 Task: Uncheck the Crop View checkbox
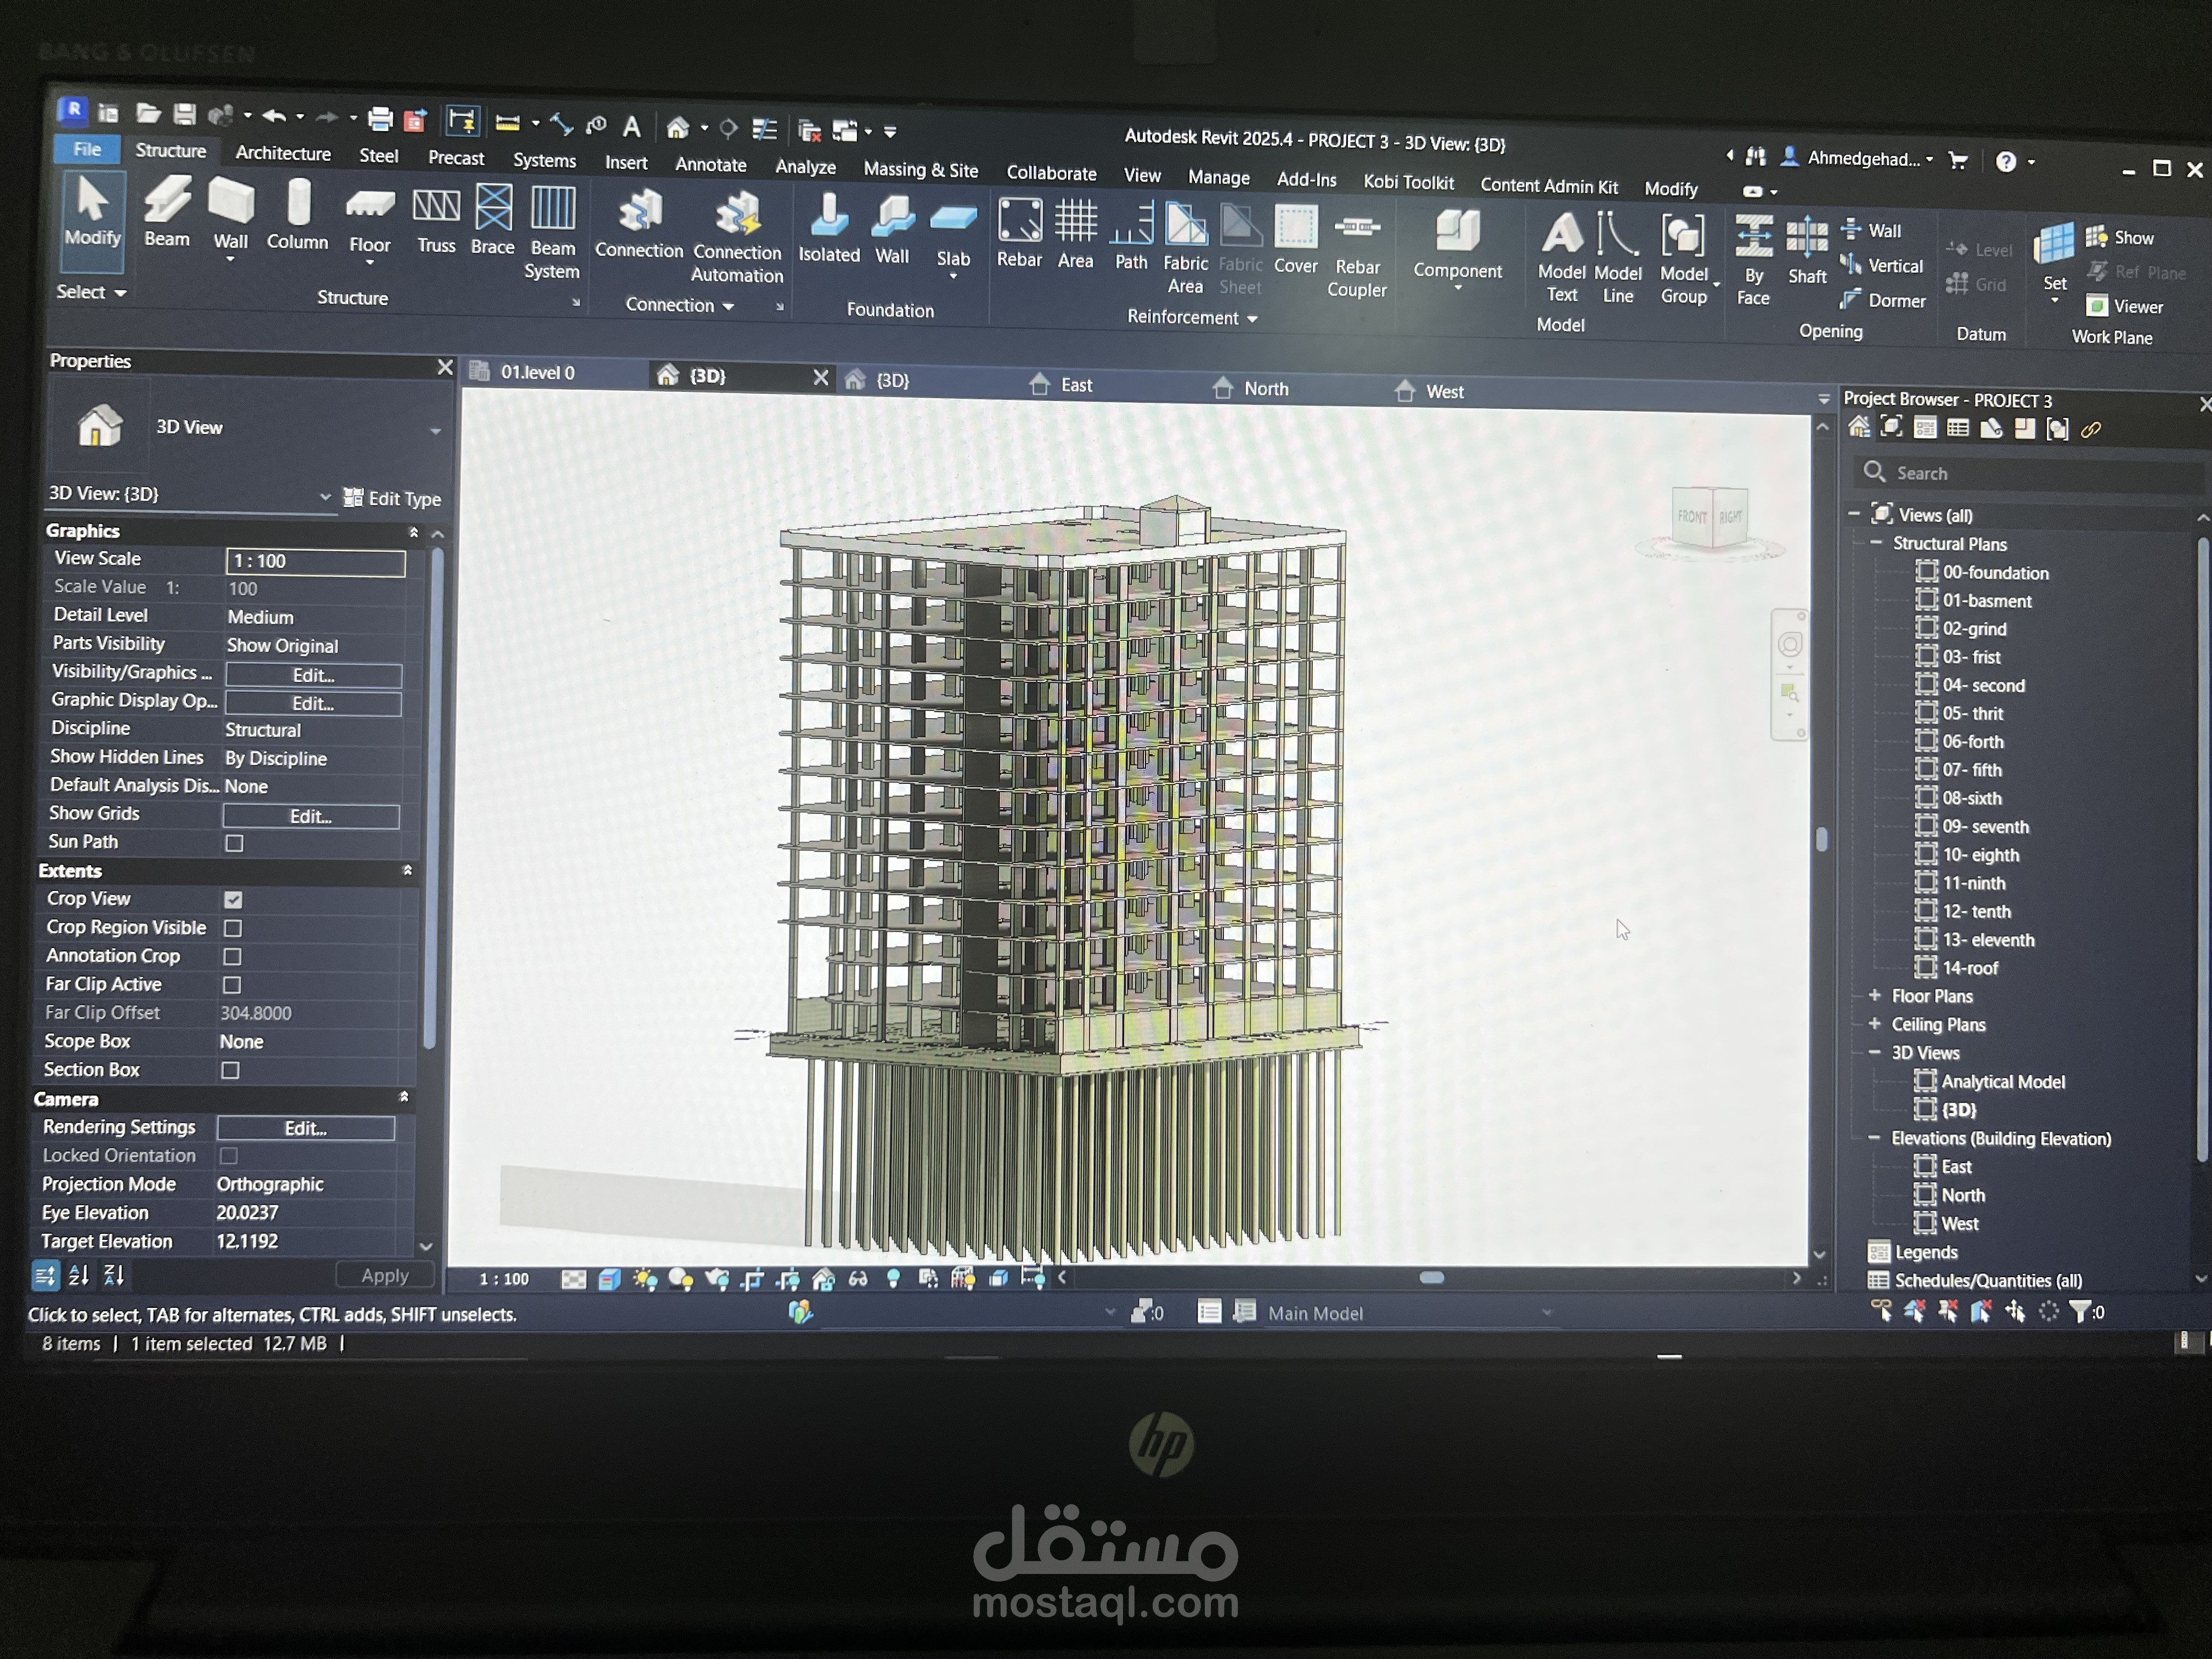pos(233,900)
